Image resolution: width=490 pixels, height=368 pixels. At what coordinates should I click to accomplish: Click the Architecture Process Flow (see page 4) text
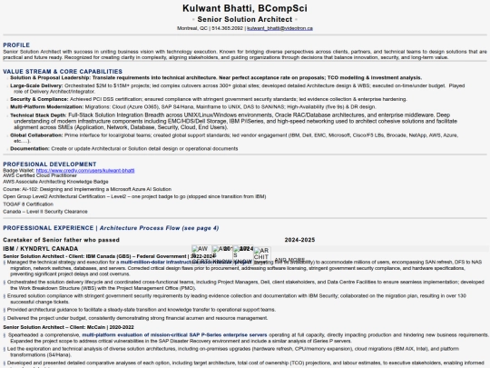point(160,228)
